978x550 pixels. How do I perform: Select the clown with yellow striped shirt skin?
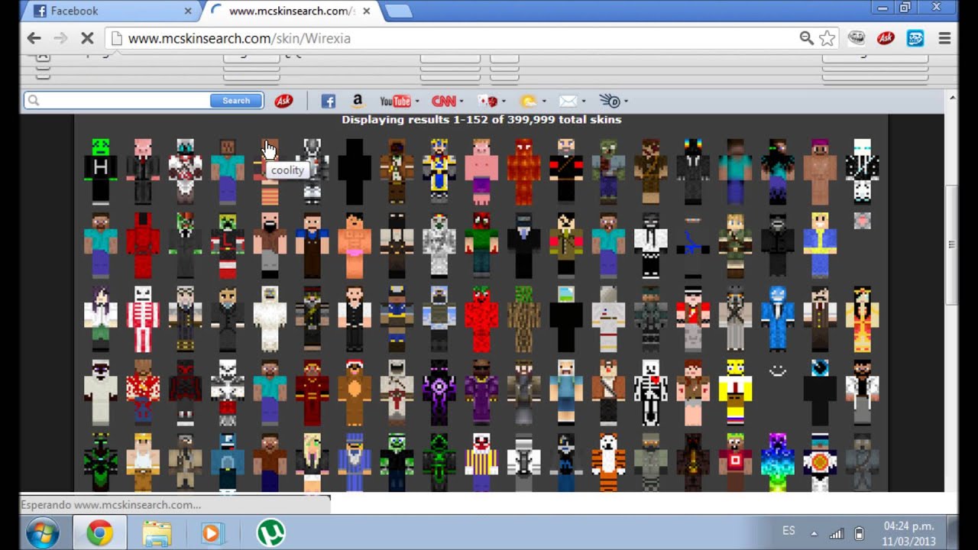pyautogui.click(x=481, y=463)
